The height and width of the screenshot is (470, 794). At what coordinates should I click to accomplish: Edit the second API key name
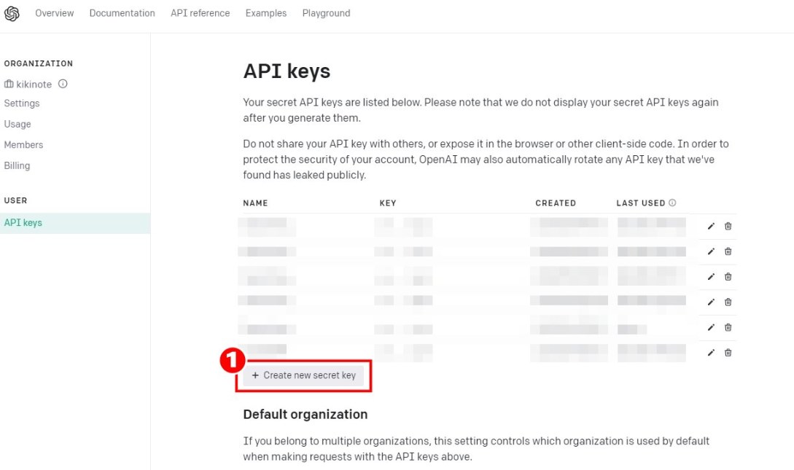[x=711, y=251]
